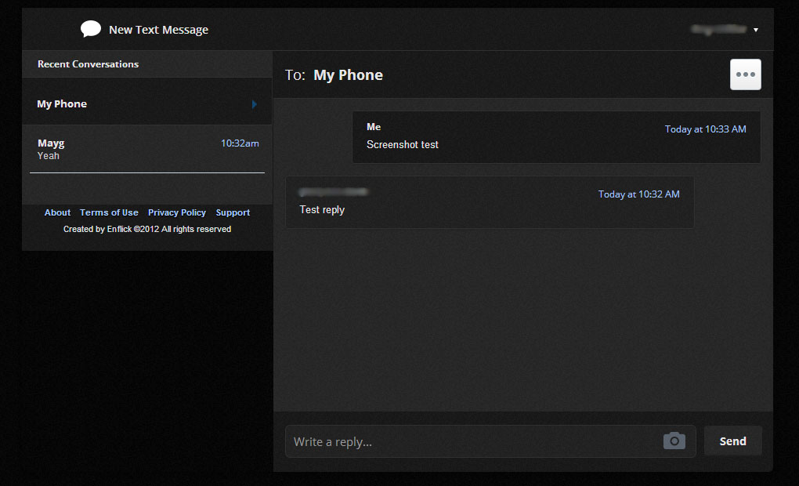Image resolution: width=799 pixels, height=486 pixels.
Task: Click the Screenshot test message
Action: (403, 145)
